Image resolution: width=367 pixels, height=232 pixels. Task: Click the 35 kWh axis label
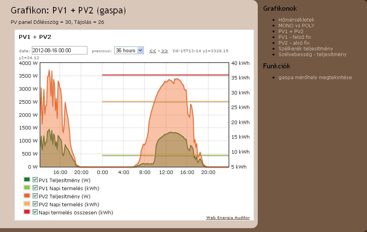click(240, 78)
